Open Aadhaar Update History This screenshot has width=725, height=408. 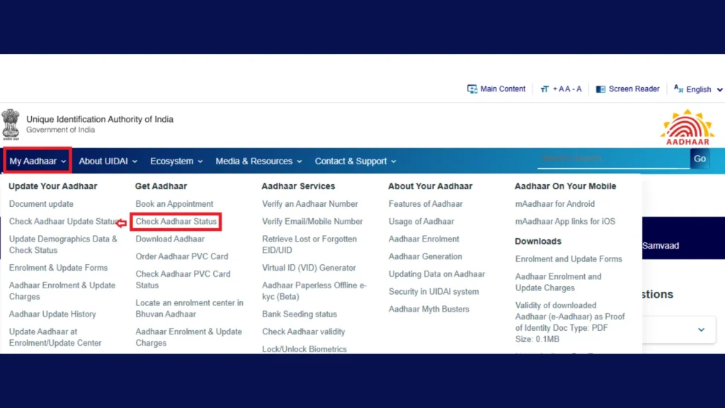52,314
